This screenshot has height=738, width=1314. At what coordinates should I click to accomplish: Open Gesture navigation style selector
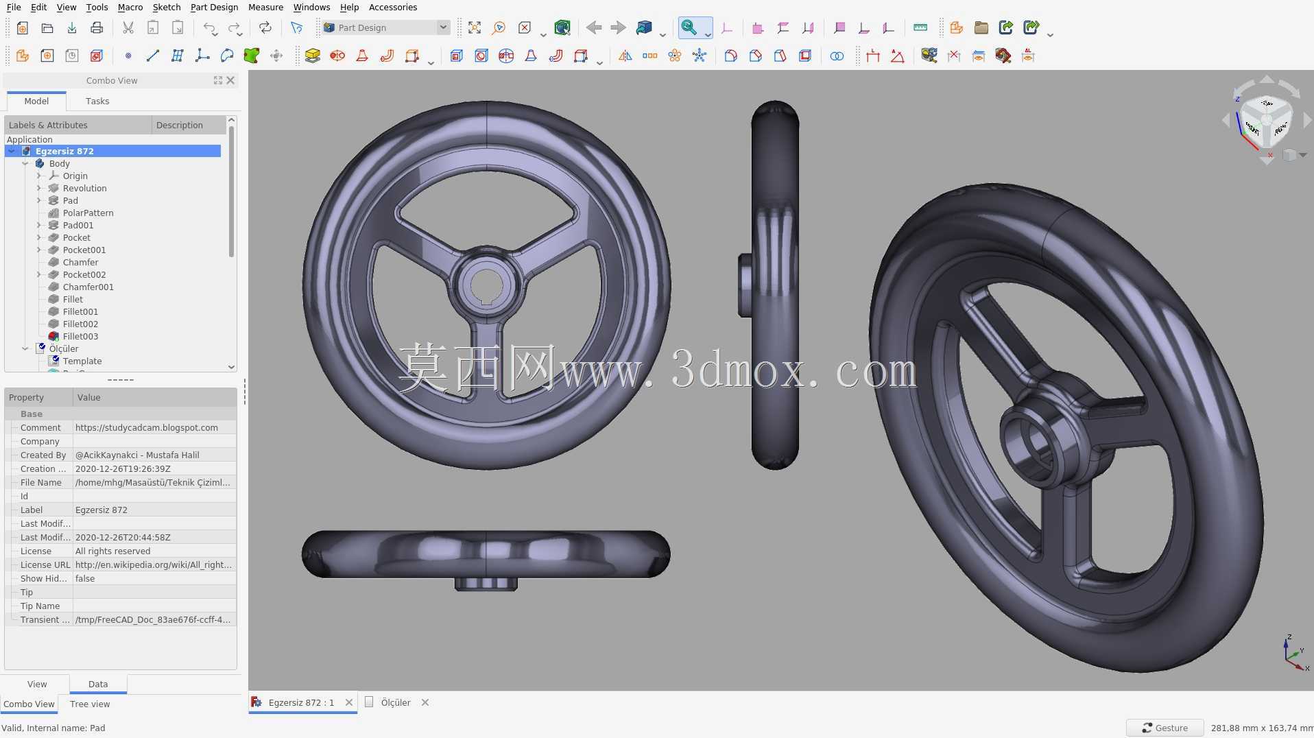1164,728
